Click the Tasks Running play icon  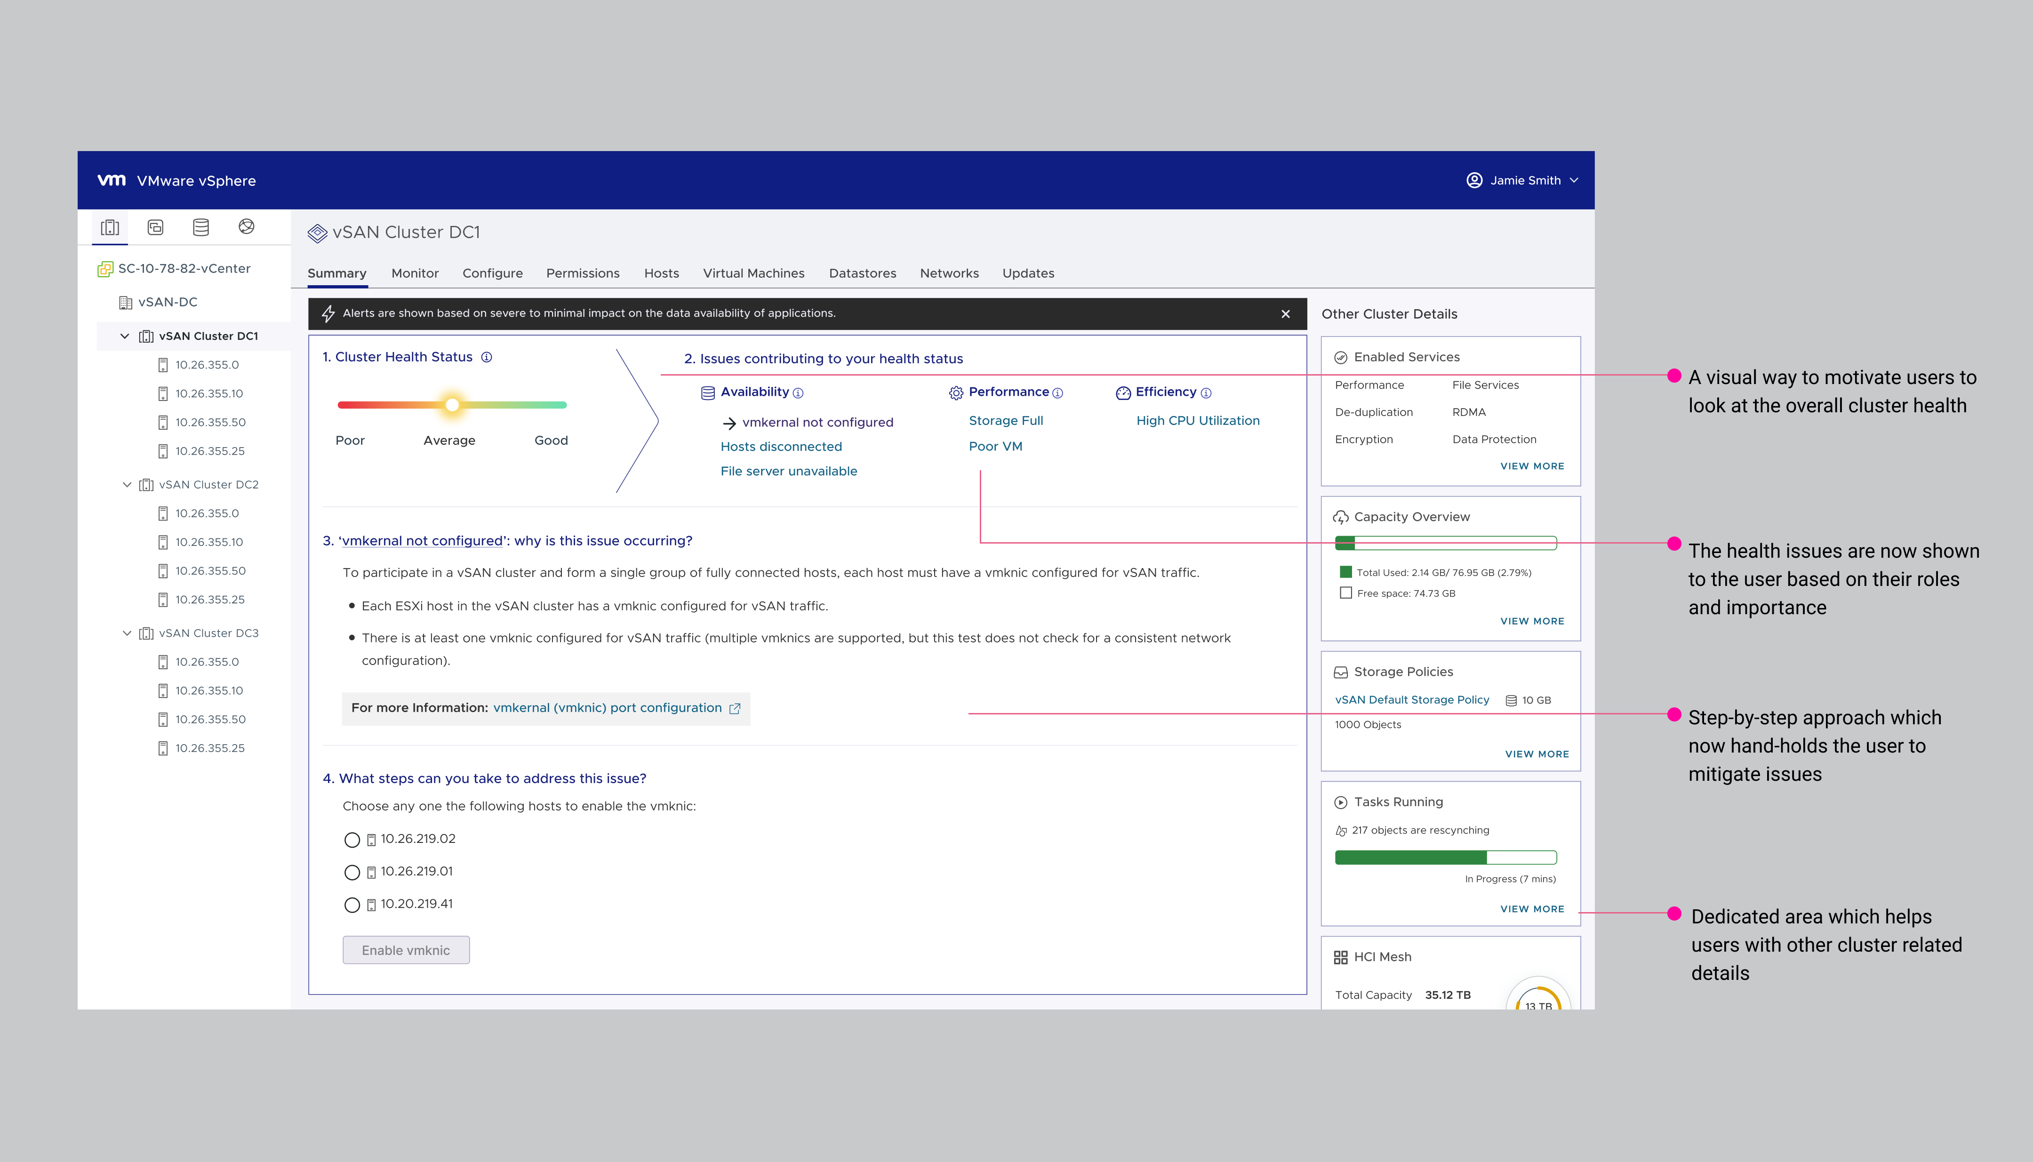click(1340, 802)
